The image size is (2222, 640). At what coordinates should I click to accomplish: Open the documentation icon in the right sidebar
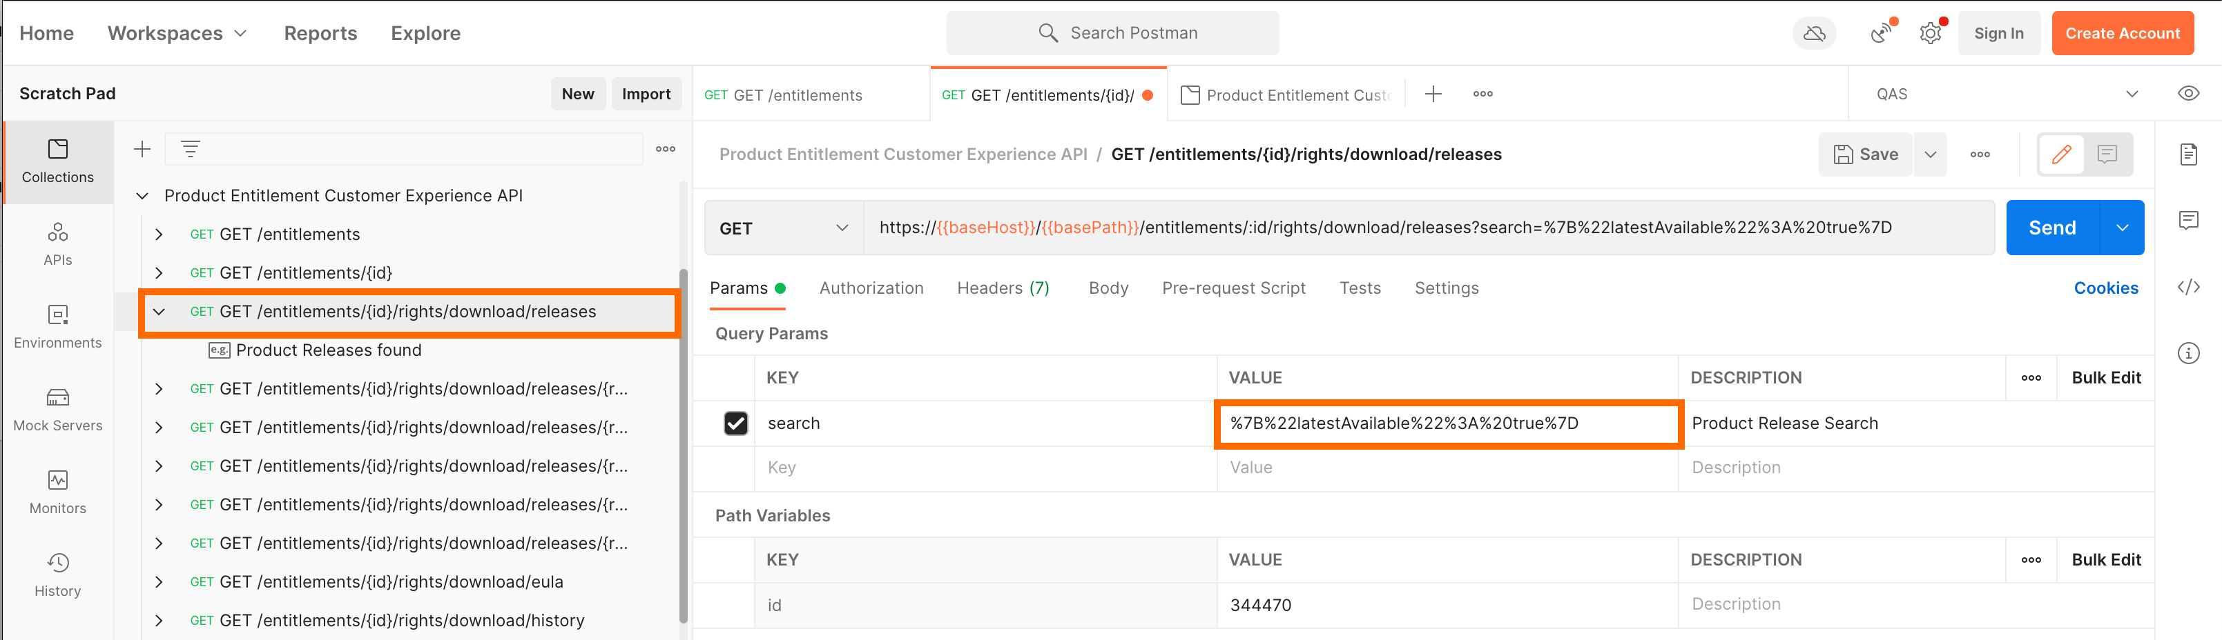coord(2188,154)
